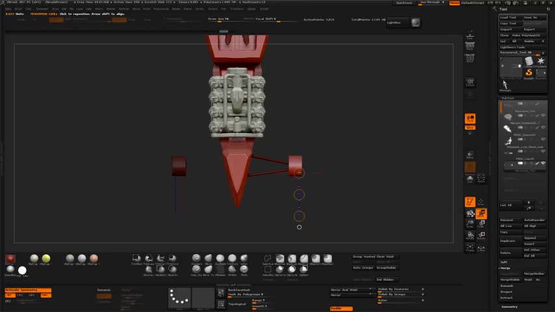Viewport: 555px width, 312px height.
Task: Select the Standard sculpting brush
Action: pyautogui.click(x=196, y=259)
